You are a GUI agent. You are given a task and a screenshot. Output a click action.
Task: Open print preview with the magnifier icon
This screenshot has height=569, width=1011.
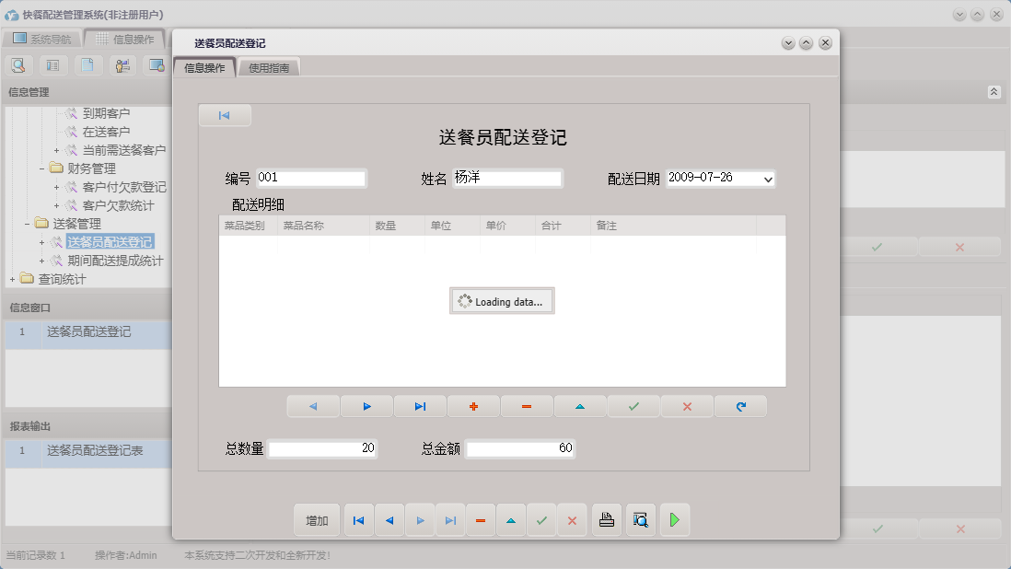tap(640, 520)
